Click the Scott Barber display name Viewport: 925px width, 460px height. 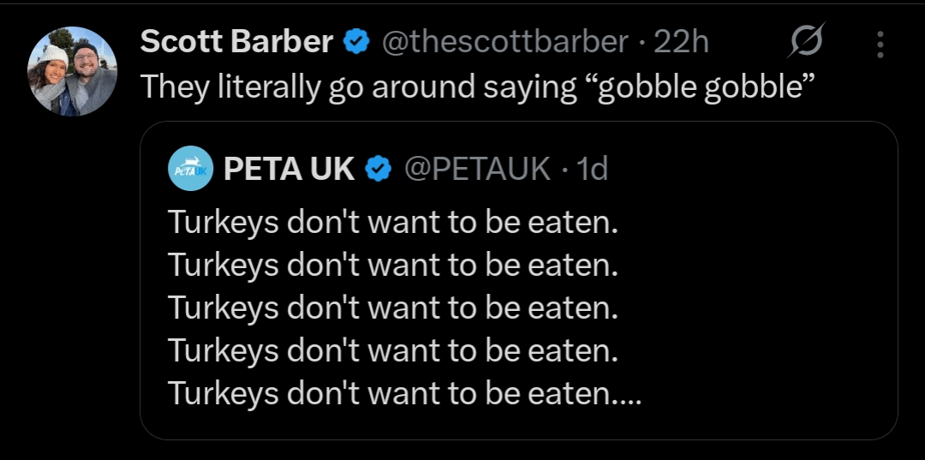pos(236,41)
